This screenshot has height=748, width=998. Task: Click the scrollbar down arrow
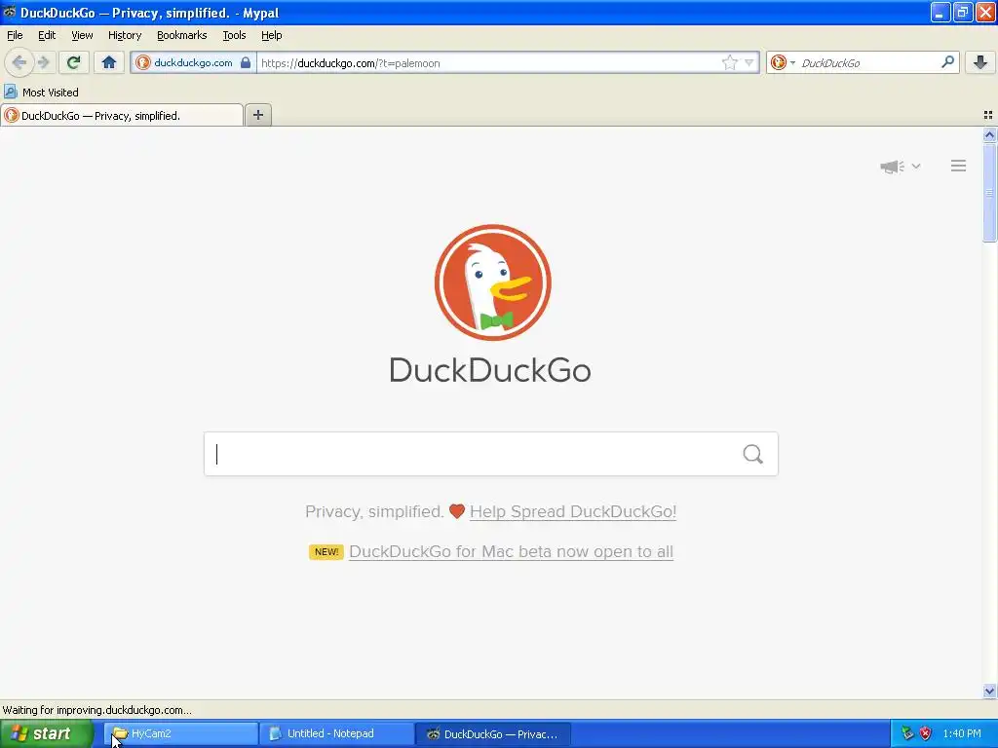click(989, 691)
